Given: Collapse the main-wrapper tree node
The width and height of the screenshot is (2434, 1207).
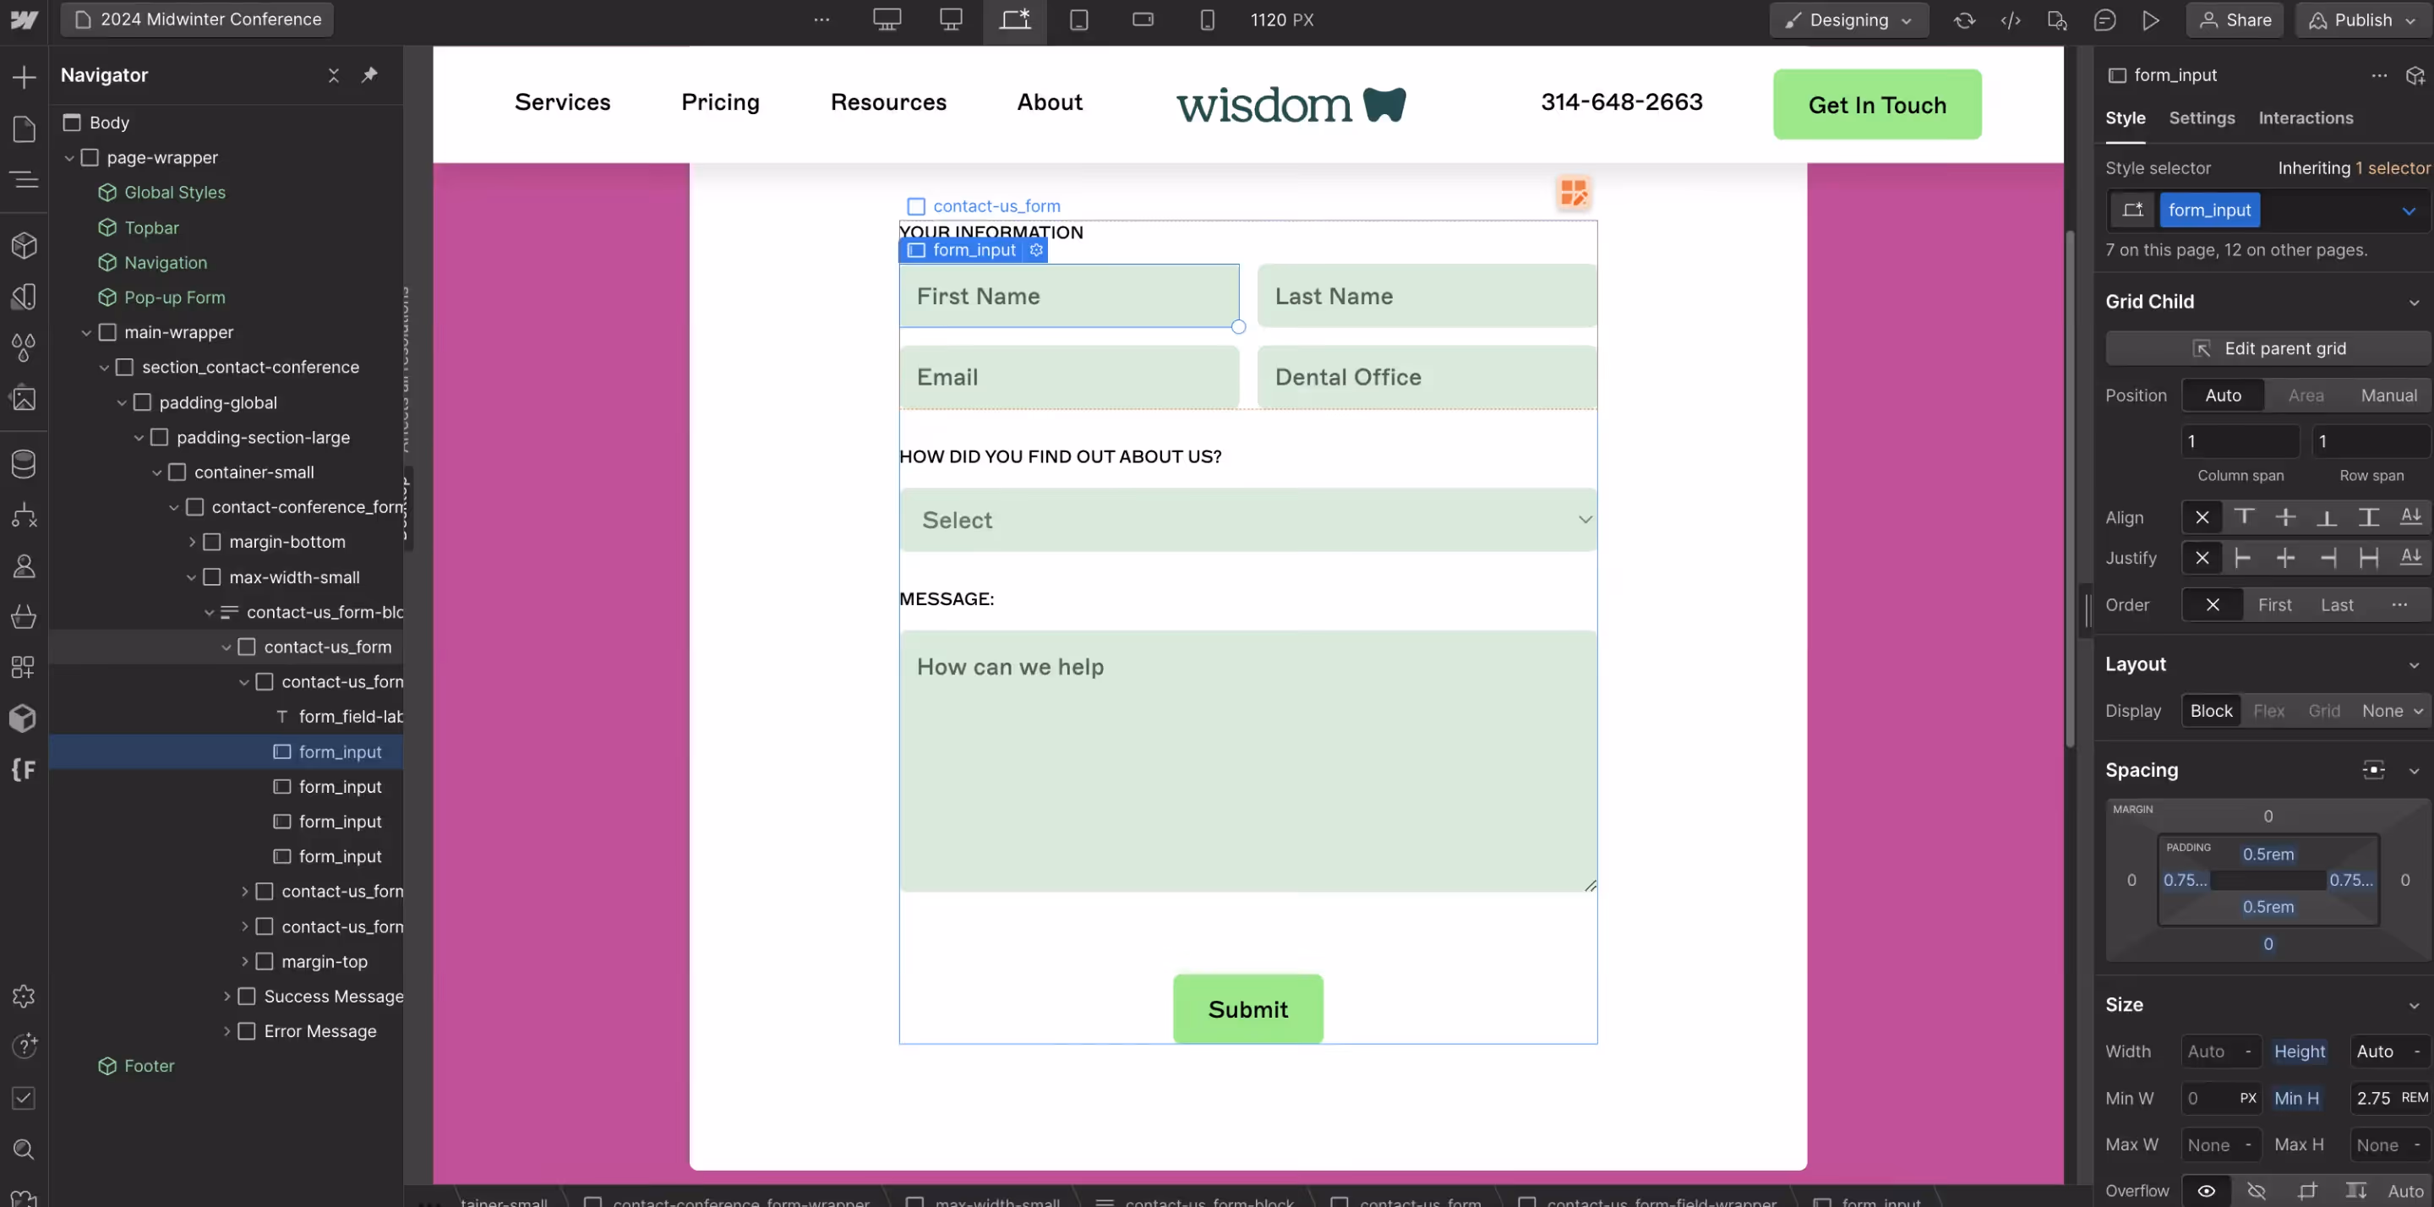Looking at the screenshot, I should pyautogui.click(x=86, y=333).
